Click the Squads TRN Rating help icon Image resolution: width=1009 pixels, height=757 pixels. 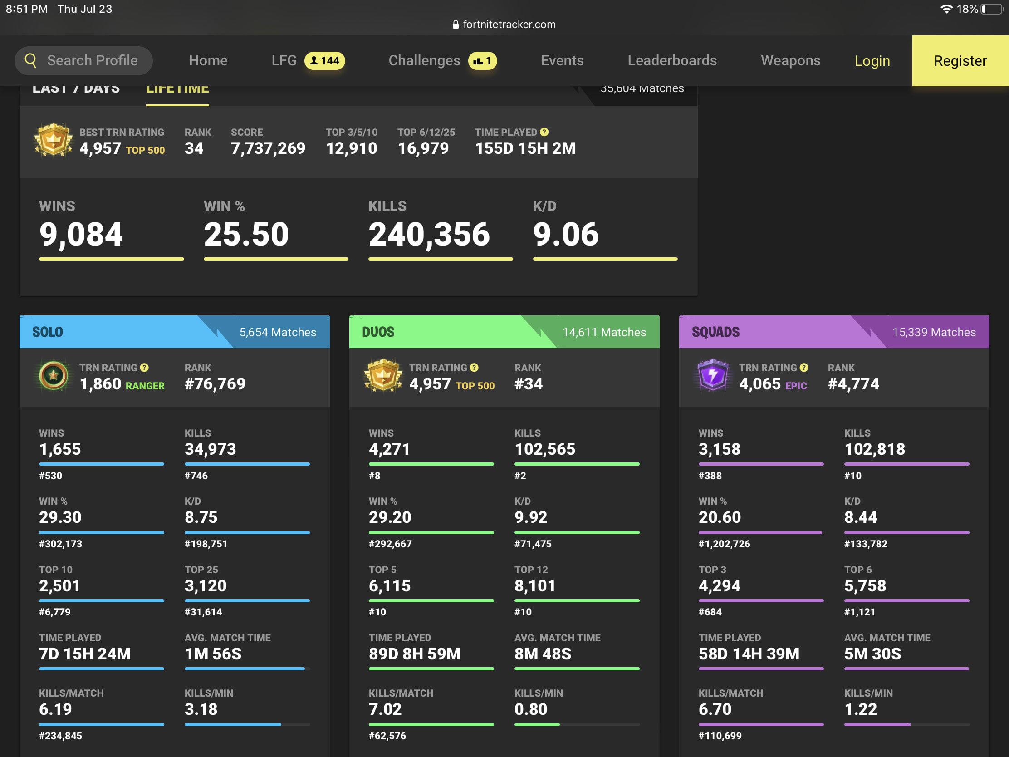pos(804,367)
